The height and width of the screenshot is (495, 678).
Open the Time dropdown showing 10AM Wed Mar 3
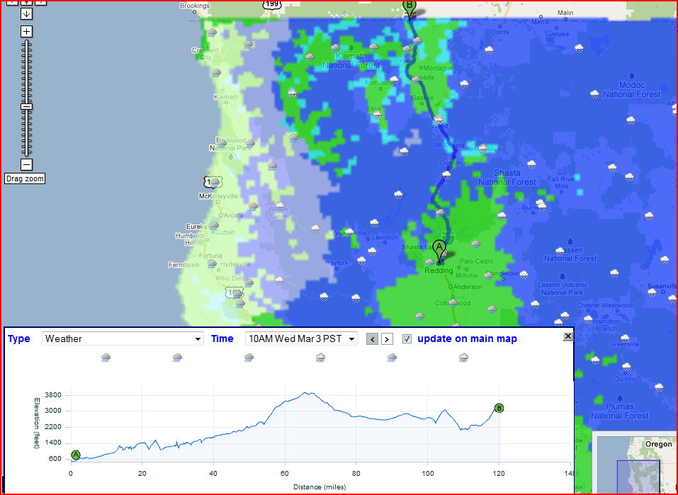pos(301,338)
